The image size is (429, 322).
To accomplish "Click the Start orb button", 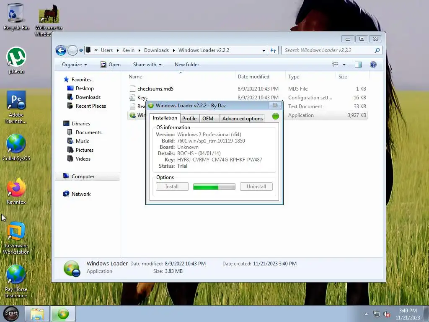I will (x=11, y=314).
